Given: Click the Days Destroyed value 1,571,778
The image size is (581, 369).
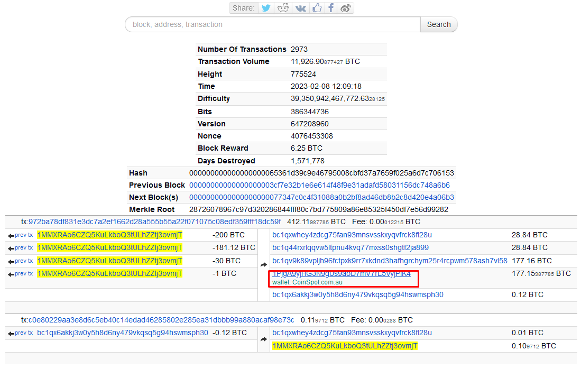Looking at the screenshot, I should (x=308, y=161).
